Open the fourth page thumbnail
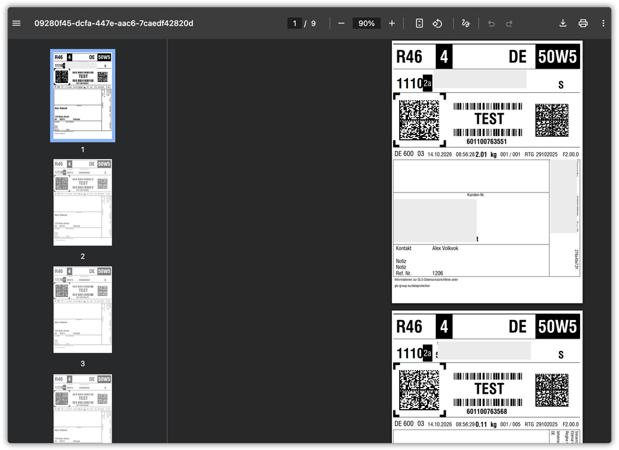The width and height of the screenshot is (619, 450). click(82, 409)
